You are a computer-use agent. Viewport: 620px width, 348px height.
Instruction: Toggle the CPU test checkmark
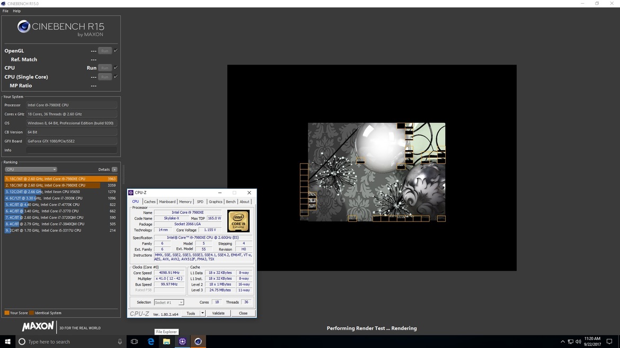pos(116,68)
